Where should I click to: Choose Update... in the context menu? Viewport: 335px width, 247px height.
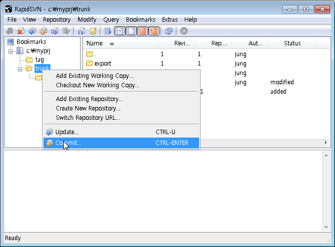pos(121,132)
